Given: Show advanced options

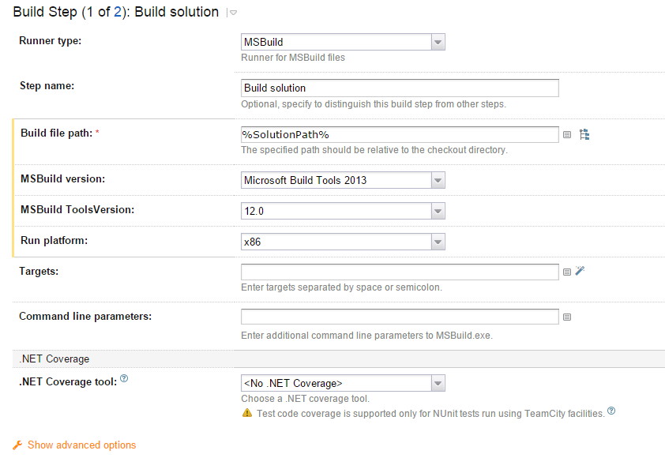Looking at the screenshot, I should pyautogui.click(x=81, y=445).
